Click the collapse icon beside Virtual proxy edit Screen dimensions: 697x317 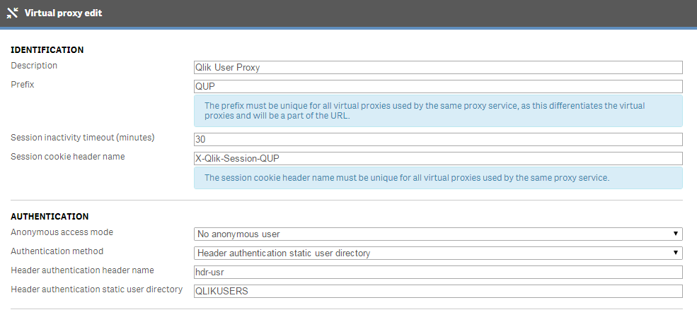(12, 13)
